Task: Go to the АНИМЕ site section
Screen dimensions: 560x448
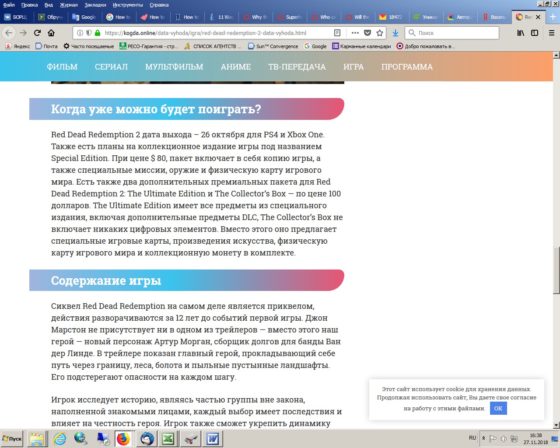Action: [x=236, y=66]
